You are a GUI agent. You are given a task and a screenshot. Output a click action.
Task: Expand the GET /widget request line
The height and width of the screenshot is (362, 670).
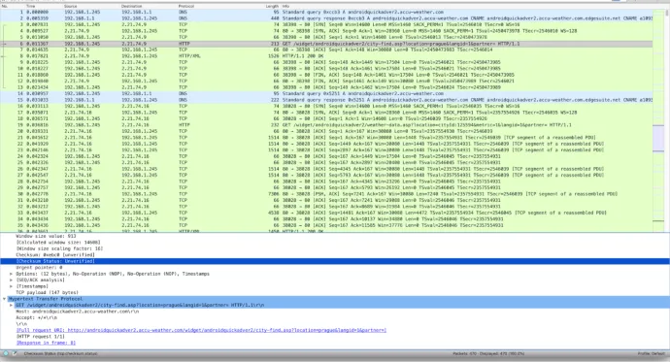point(11,305)
